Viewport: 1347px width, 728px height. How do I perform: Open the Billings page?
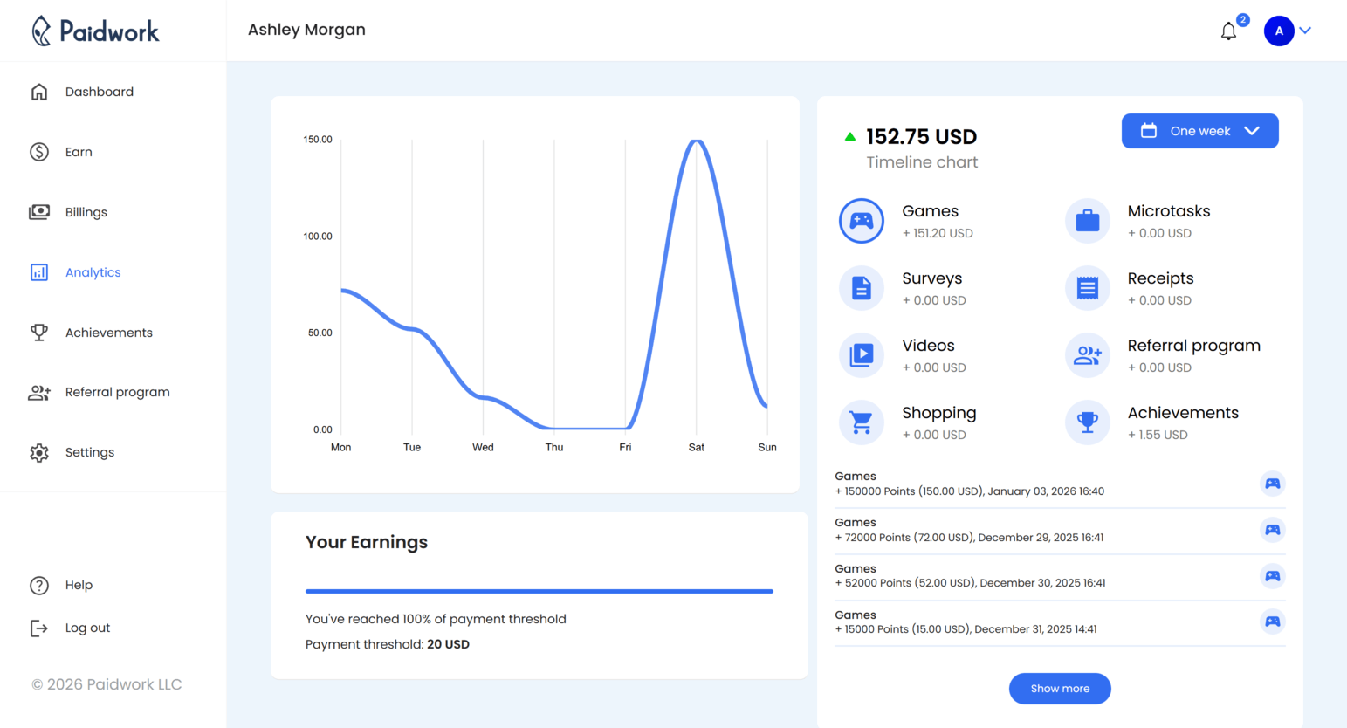(85, 211)
